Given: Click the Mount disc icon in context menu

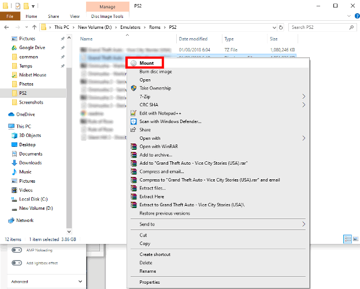Looking at the screenshot, I should pyautogui.click(x=133, y=63).
